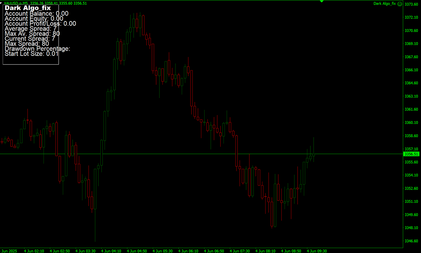This screenshot has width=421, height=253.
Task: Click the Max Av. Spread: 80 line
Action: tap(32, 34)
